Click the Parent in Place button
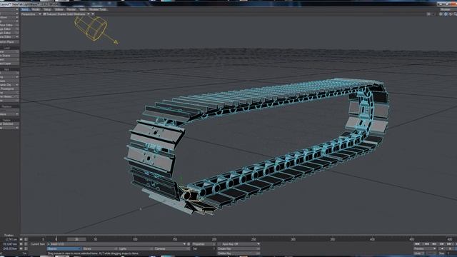 point(9,42)
